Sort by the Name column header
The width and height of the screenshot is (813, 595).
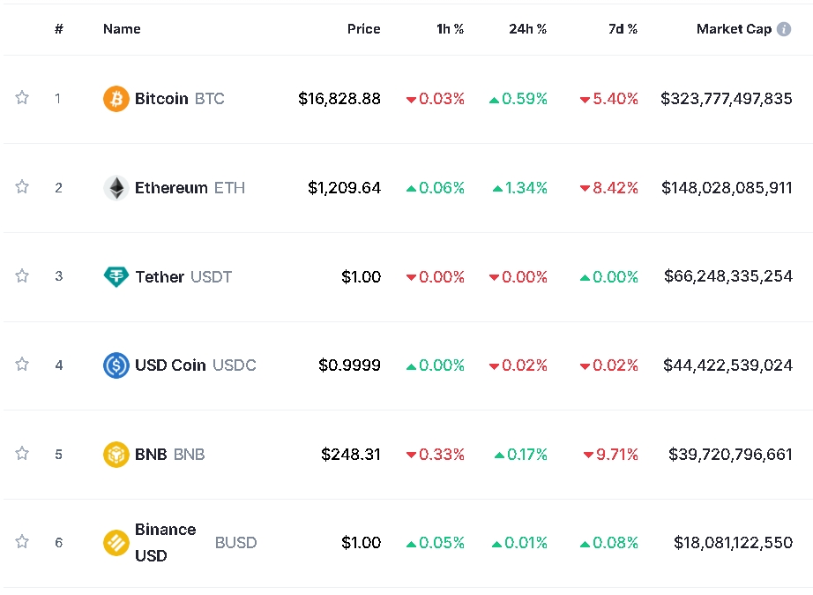pos(122,29)
